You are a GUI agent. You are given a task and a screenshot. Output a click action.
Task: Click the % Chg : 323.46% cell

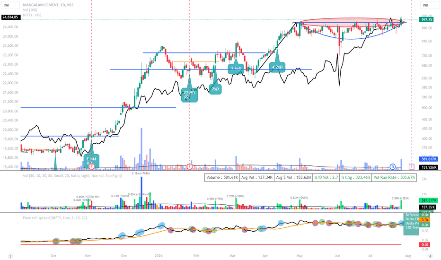356,178
